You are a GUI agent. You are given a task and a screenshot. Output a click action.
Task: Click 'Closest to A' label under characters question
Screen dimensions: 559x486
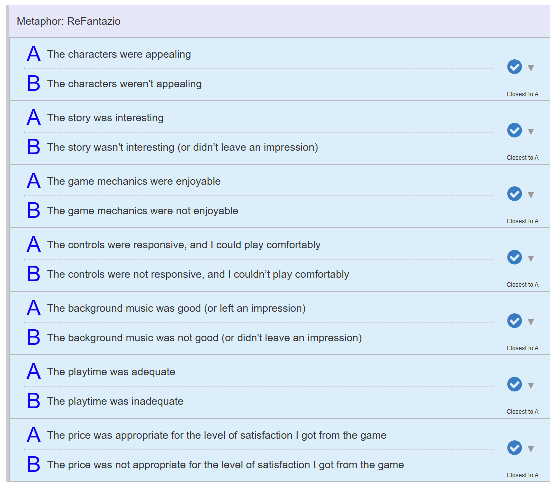(x=522, y=94)
